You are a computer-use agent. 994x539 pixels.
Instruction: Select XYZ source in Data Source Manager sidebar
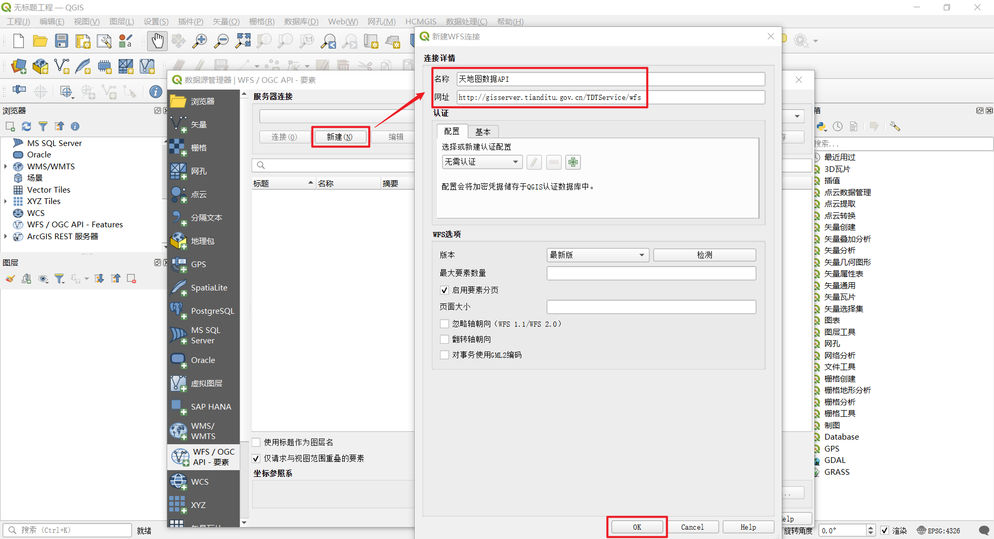click(x=203, y=505)
